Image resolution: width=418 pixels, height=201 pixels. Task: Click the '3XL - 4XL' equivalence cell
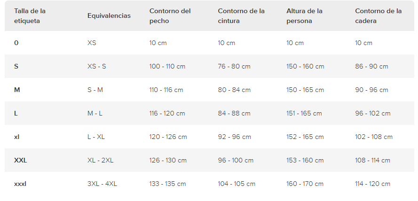point(102,184)
